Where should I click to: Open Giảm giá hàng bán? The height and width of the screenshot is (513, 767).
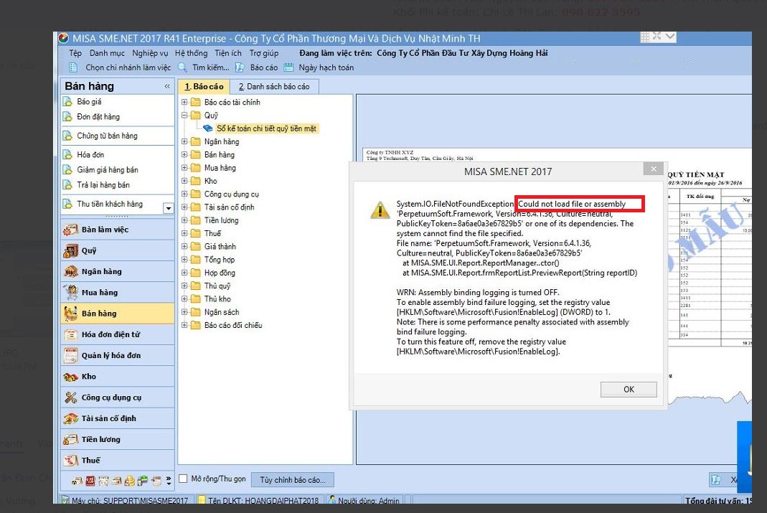[x=108, y=170]
